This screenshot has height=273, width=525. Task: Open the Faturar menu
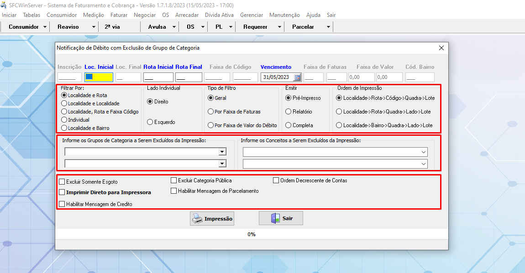coord(119,15)
